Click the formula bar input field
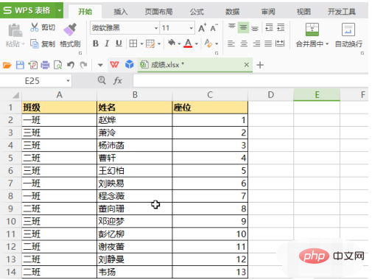Screen dimensions: 372x280 tap(250, 80)
